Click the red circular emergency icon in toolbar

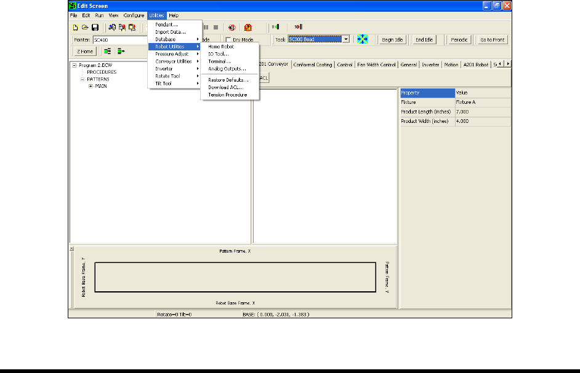[248, 28]
